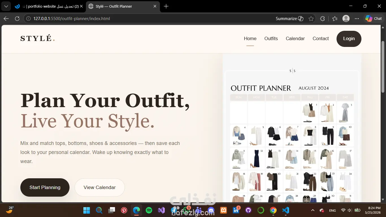
Task: Click the Microsoft Edge taskbar icon
Action: (136, 210)
